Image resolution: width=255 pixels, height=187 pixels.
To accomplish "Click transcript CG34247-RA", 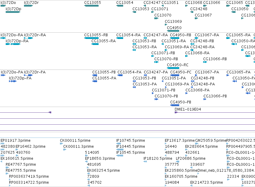I will (x=145, y=38).
